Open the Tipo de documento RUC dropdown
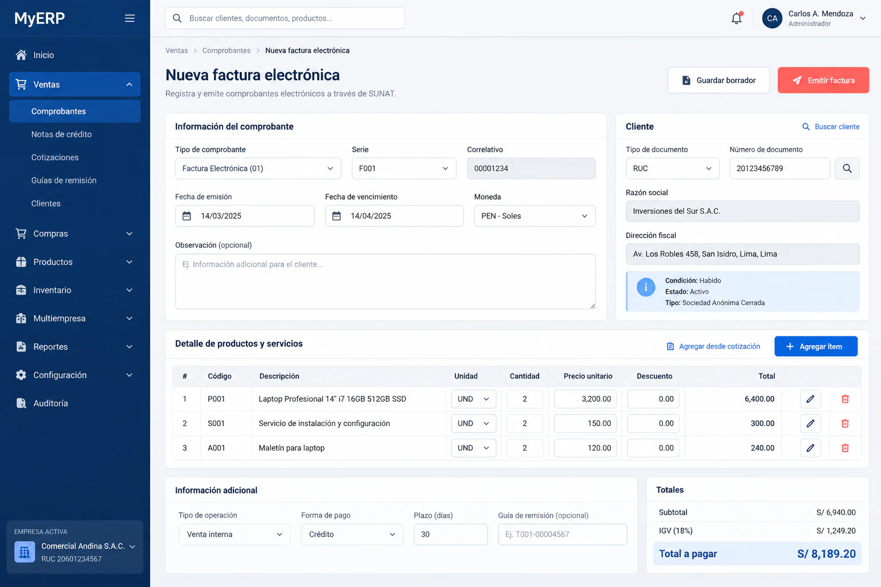This screenshot has width=881, height=587. (x=672, y=169)
